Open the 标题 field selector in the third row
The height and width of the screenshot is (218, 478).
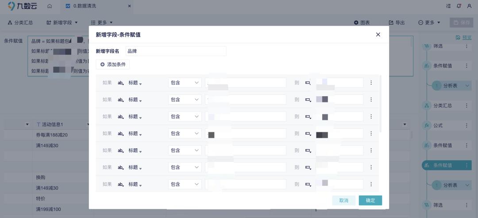135,117
